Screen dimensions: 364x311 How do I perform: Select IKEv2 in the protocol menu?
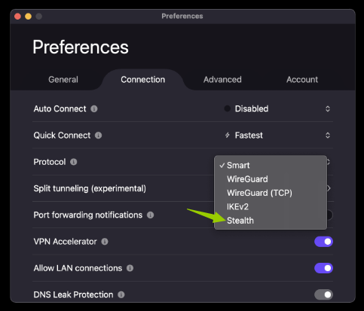[x=271, y=206]
